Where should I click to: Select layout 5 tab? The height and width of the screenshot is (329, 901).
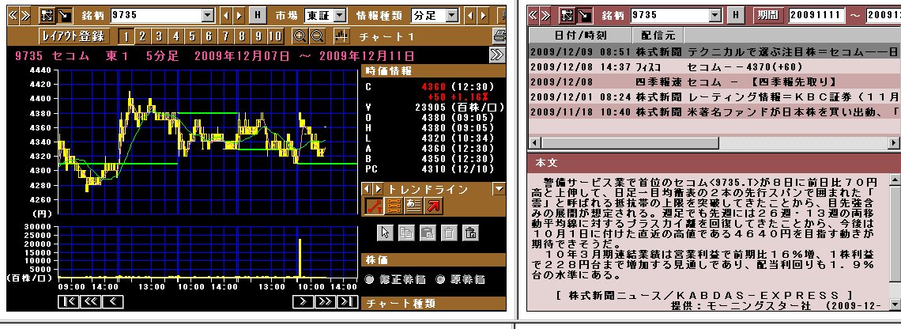(x=193, y=37)
